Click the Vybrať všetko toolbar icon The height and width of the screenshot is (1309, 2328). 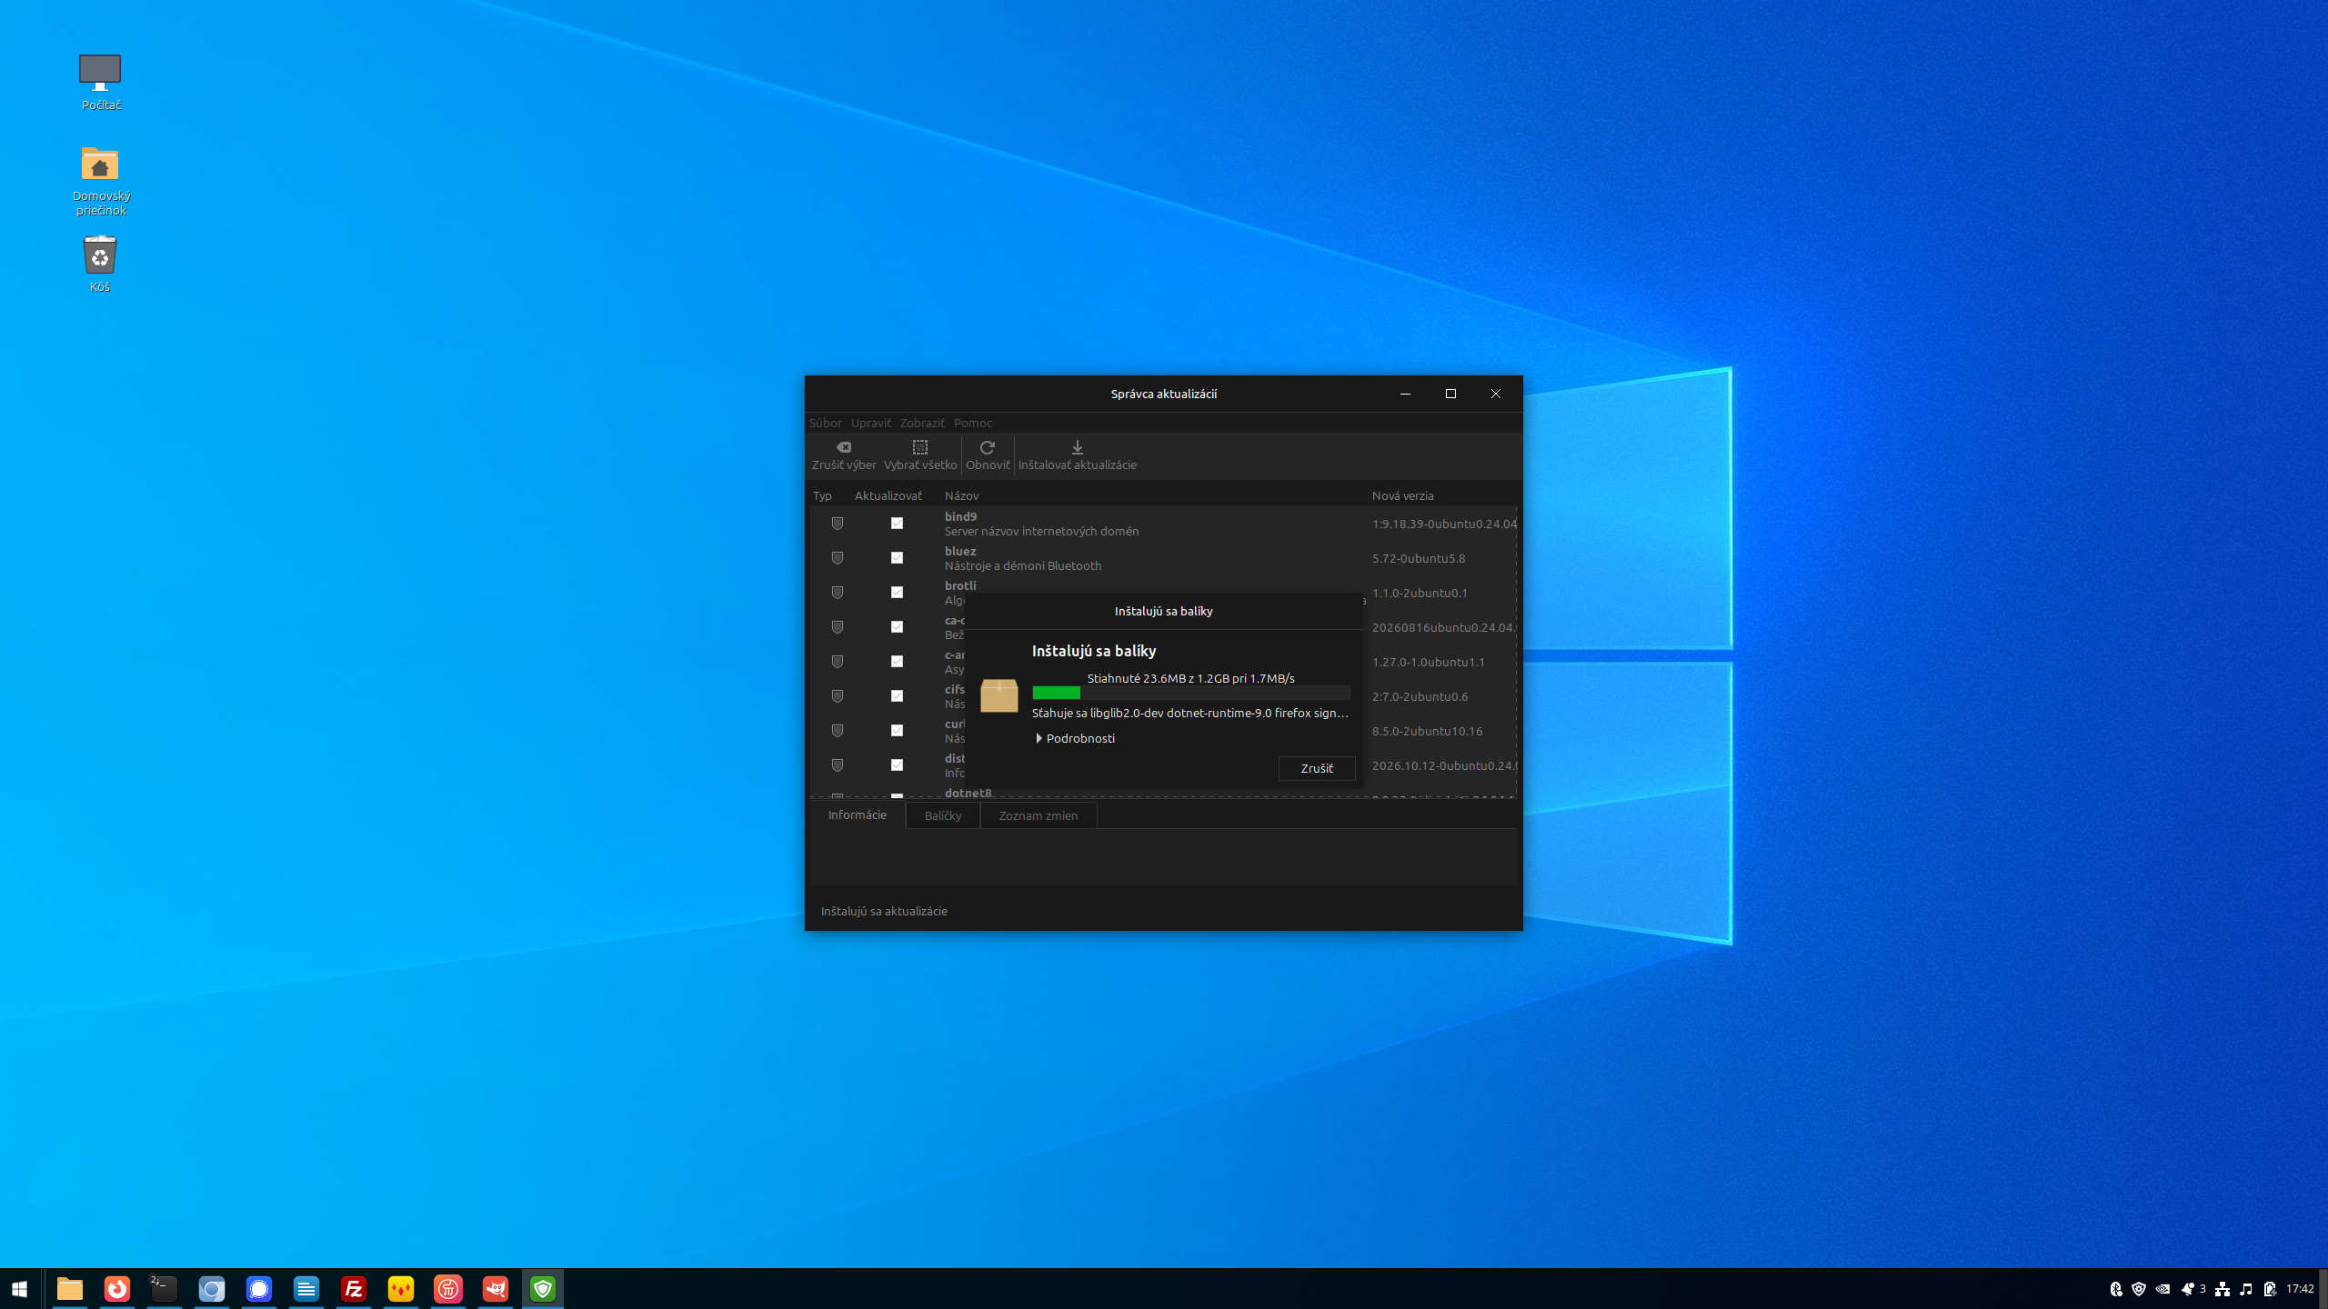coord(920,447)
